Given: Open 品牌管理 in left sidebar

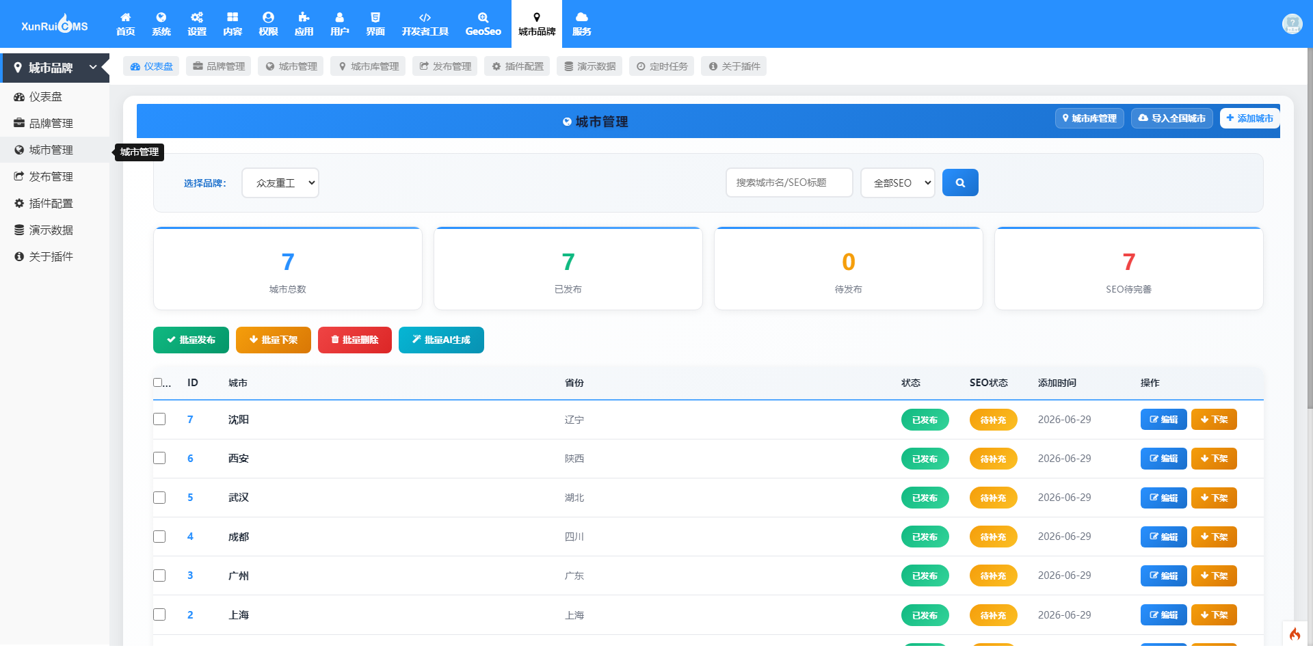Looking at the screenshot, I should (55, 124).
